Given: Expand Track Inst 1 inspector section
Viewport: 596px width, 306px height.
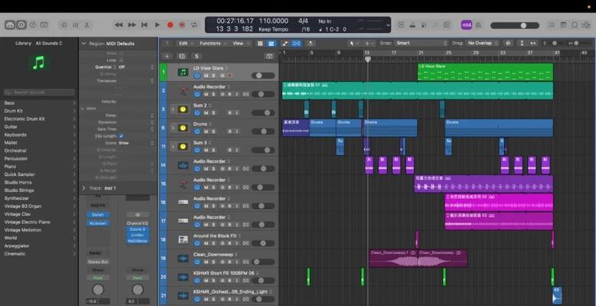Looking at the screenshot, I should [83, 187].
